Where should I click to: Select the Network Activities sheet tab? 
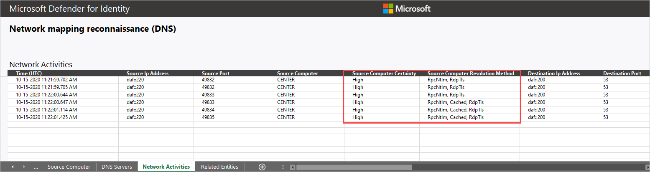point(166,167)
